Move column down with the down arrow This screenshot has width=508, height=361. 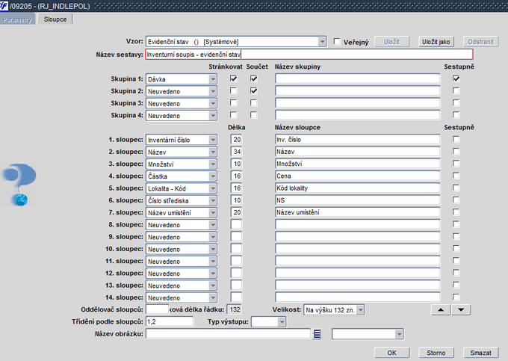pos(461,310)
